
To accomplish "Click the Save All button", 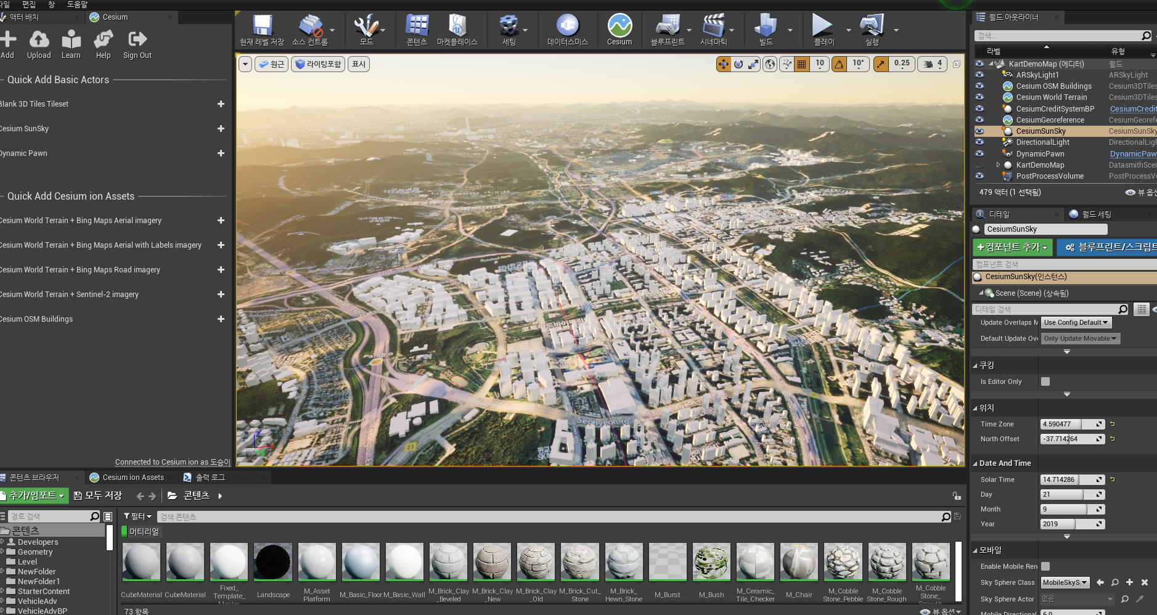I will (x=98, y=495).
